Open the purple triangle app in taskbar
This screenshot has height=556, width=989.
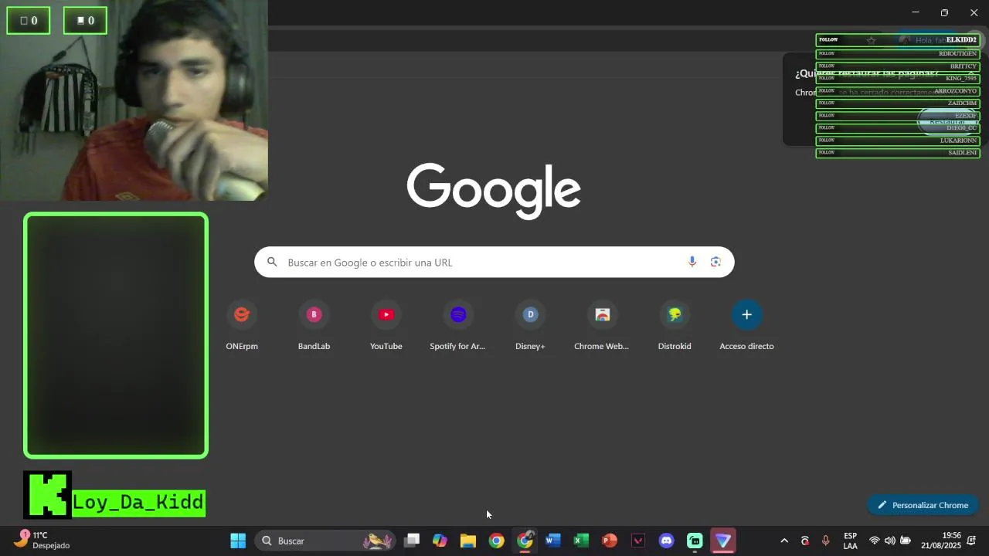point(723,541)
